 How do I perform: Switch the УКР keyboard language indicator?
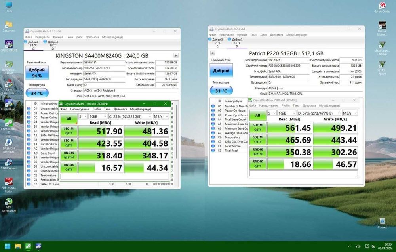tap(358, 246)
